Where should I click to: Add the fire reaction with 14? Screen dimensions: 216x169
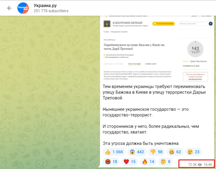148,162
